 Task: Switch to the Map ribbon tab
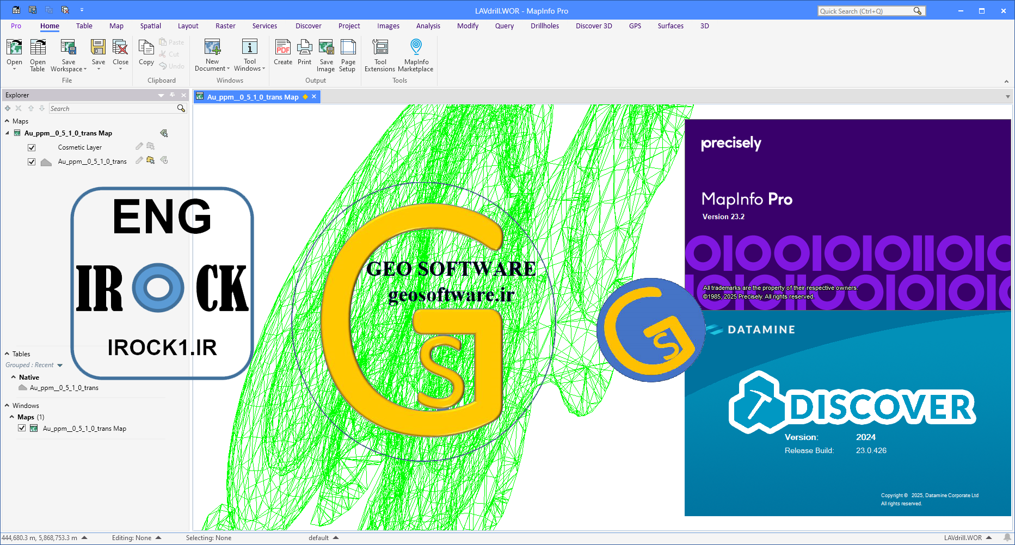point(116,26)
